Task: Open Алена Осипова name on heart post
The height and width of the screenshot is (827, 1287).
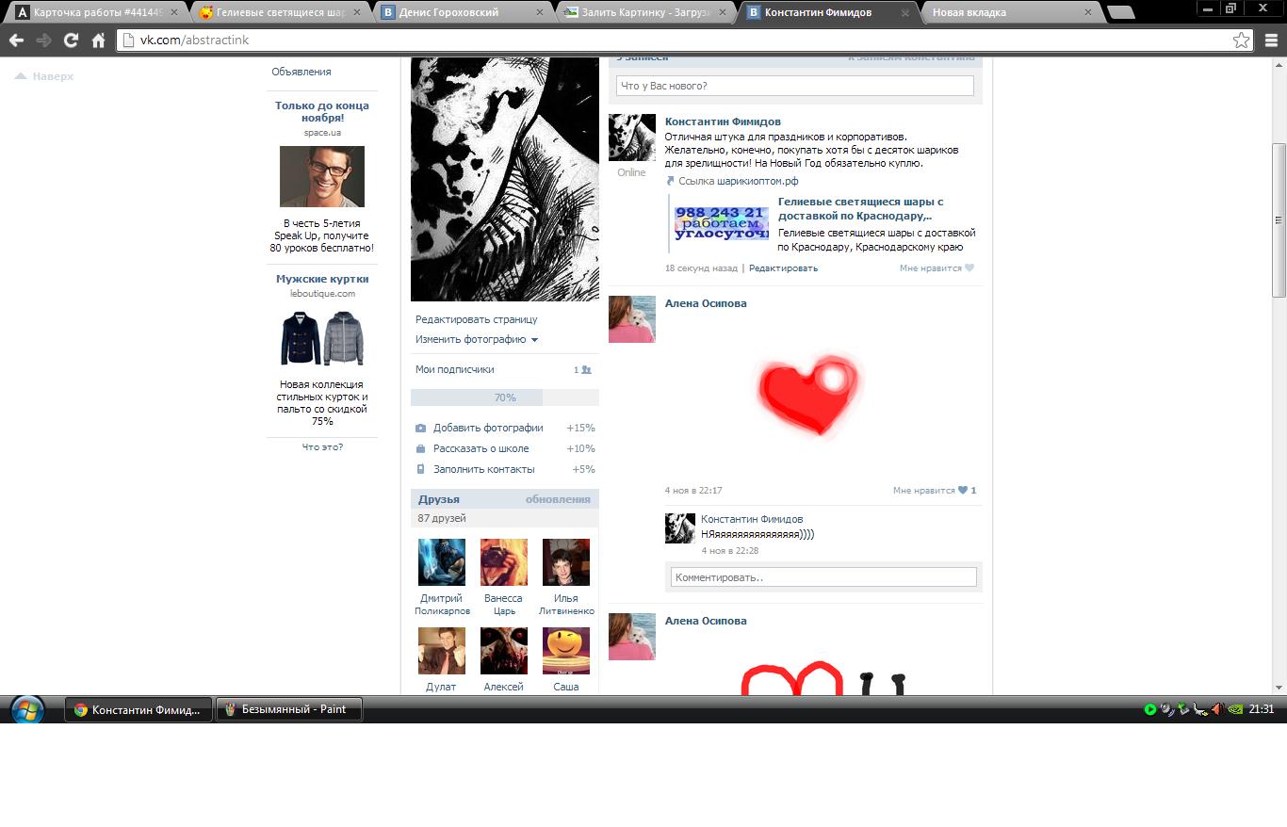Action: click(x=706, y=304)
